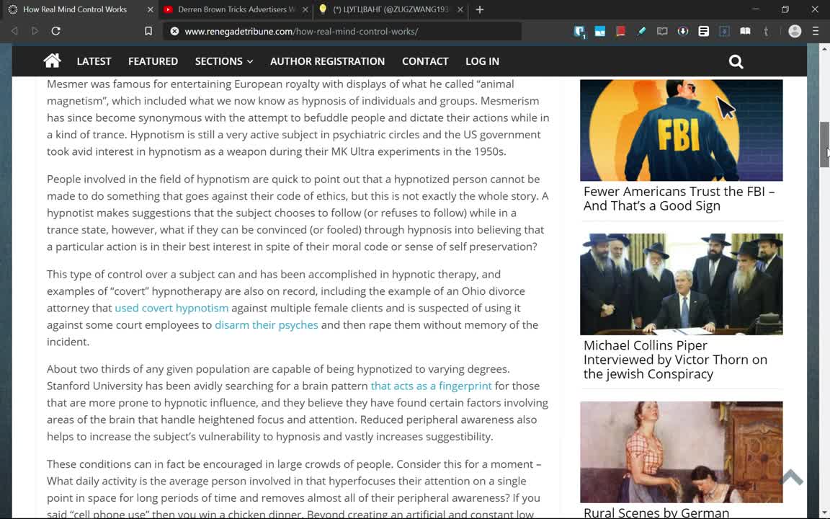Open the white open-book extension
The image size is (830, 519).
[x=745, y=31]
